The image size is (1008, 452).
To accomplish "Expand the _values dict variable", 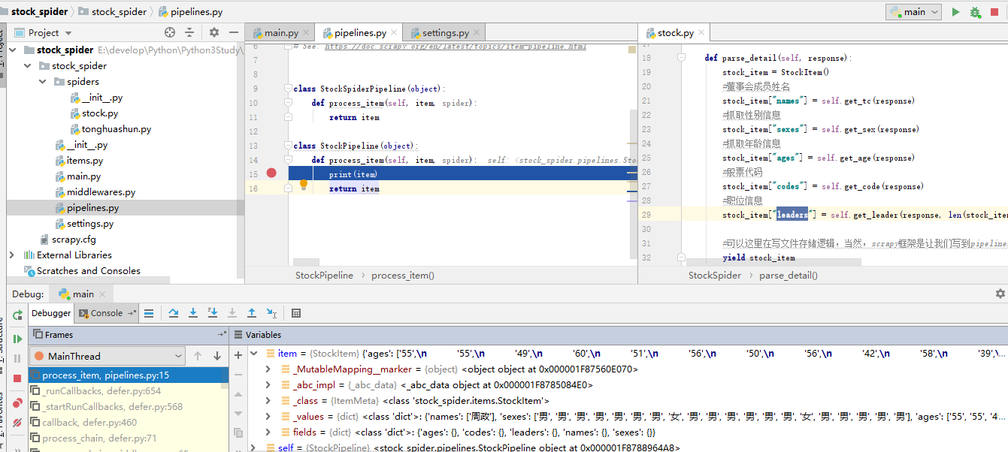I will [268, 417].
